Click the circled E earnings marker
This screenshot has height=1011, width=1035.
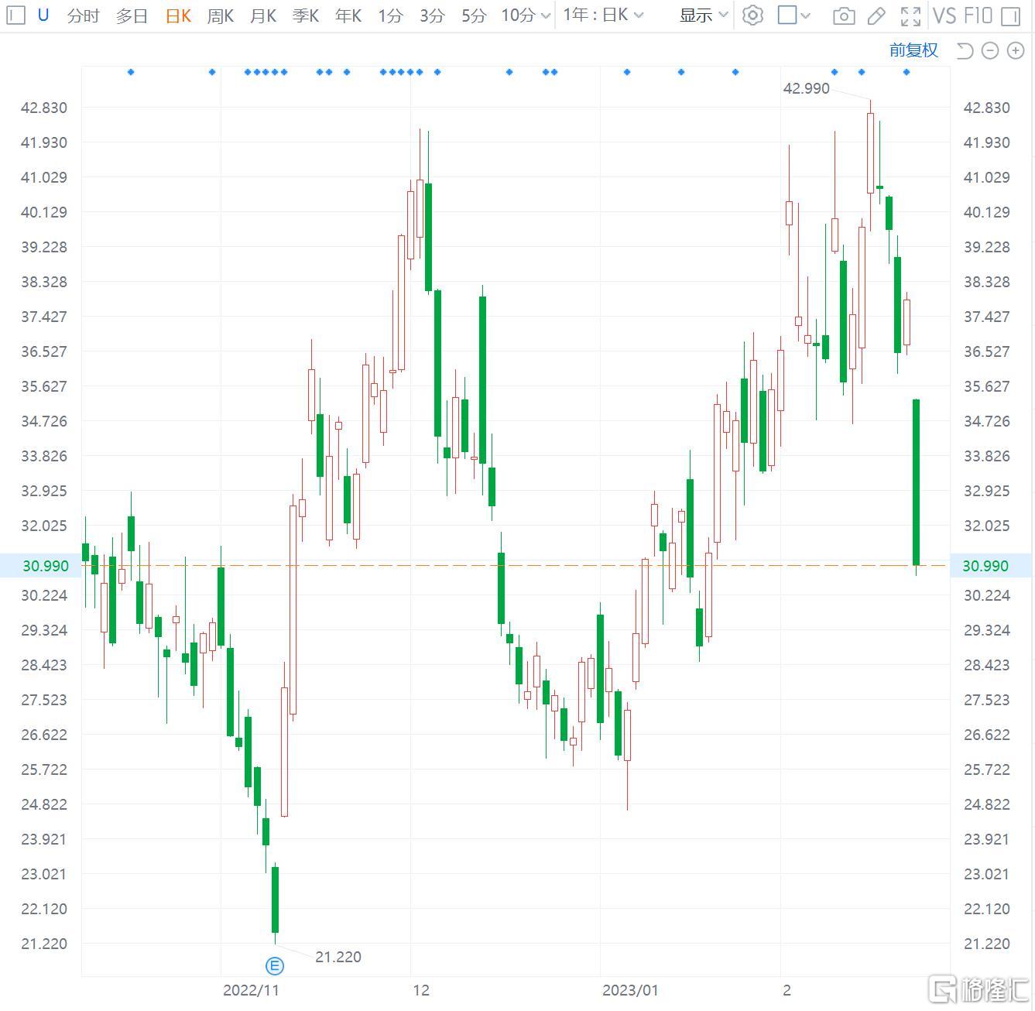(275, 965)
